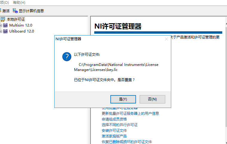Click text 以下许可证文件:
Viewport: 227px width, 144px height.
[87, 55]
